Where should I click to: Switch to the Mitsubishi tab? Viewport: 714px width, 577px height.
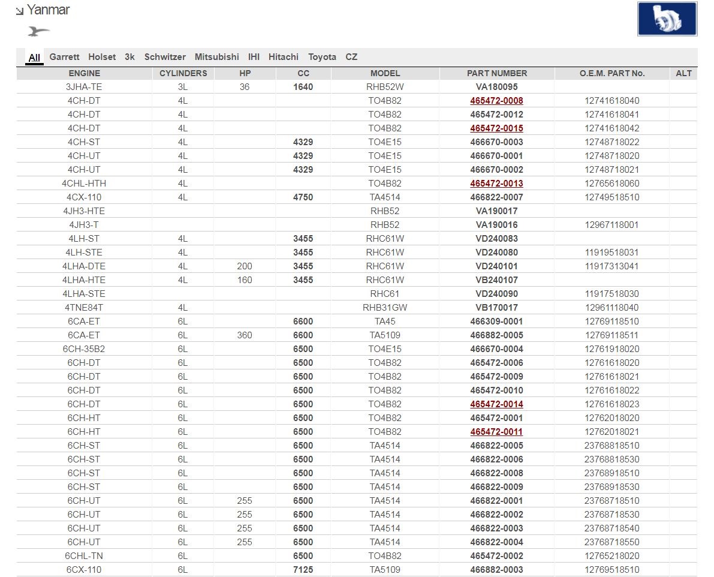click(217, 57)
